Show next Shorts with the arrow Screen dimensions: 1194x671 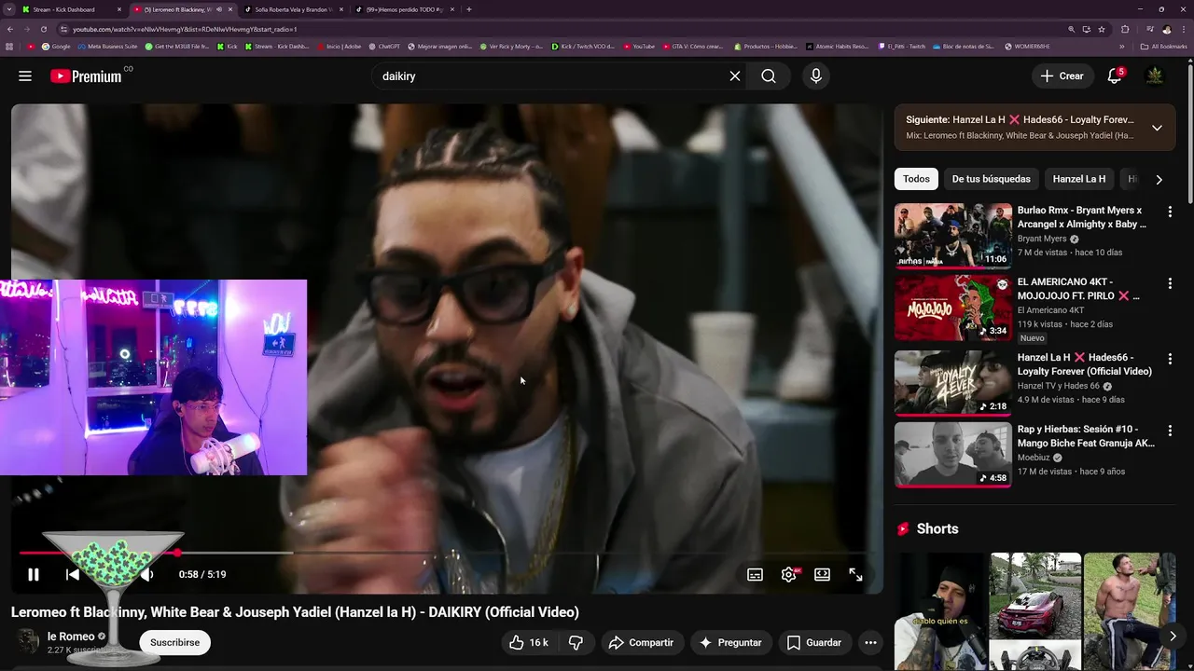coord(1173,637)
